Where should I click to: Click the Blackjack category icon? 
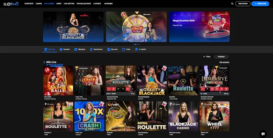tap(76, 49)
